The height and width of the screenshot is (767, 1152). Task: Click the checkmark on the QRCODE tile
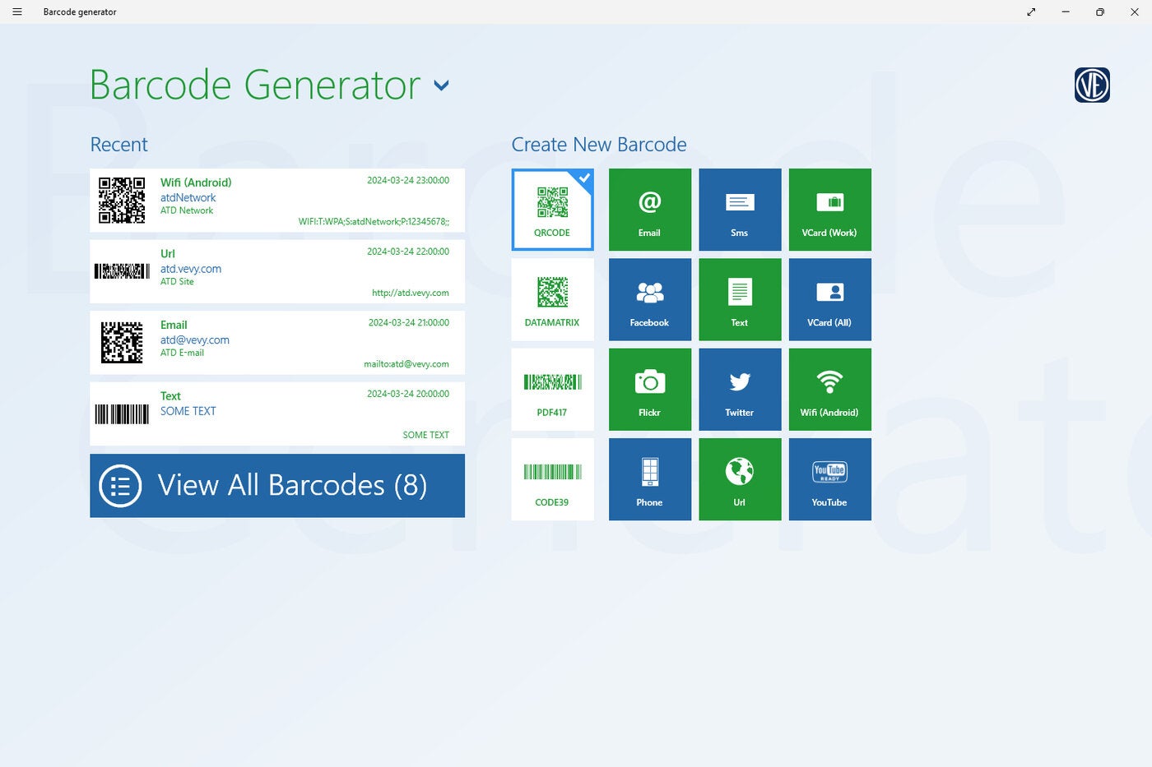[x=584, y=178]
